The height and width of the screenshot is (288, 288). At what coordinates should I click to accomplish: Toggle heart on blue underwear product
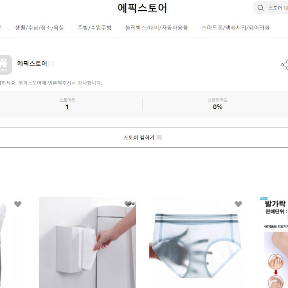(x=238, y=204)
